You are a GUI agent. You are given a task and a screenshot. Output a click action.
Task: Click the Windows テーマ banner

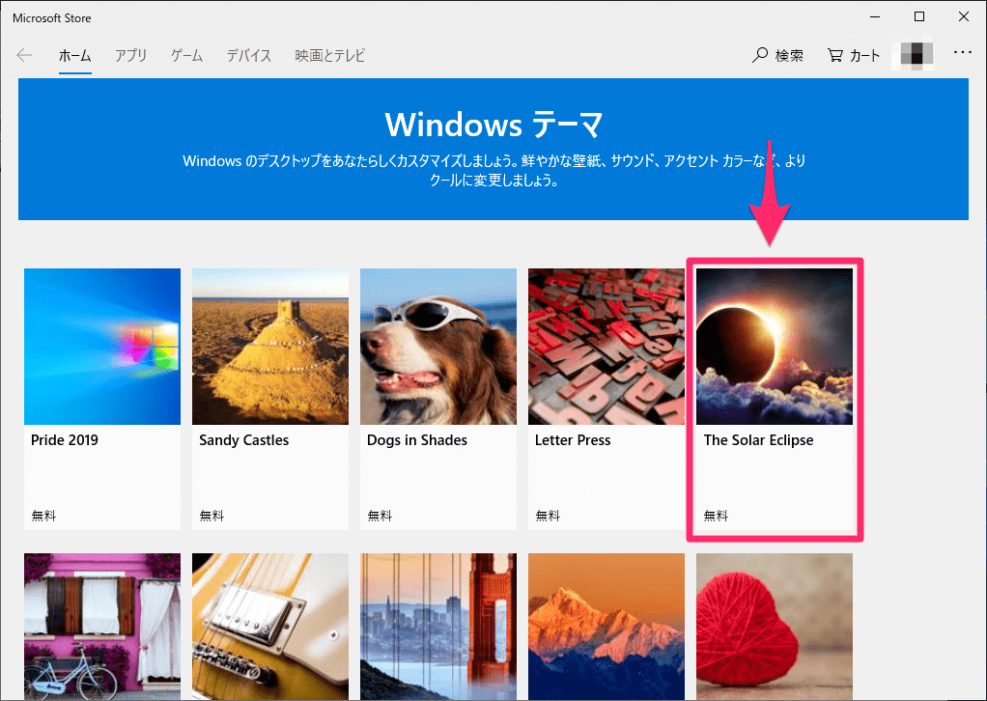pyautogui.click(x=493, y=149)
